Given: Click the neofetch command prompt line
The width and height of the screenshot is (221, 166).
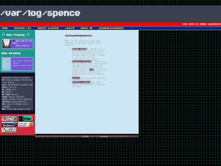Looking at the screenshot, I should click(x=16, y=77).
